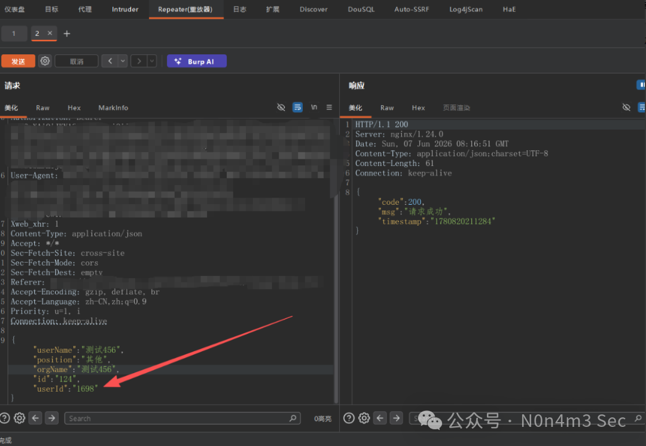Screen dimensions: 646x446
Task: Toggle word wrap icon in request panel
Action: (x=297, y=107)
